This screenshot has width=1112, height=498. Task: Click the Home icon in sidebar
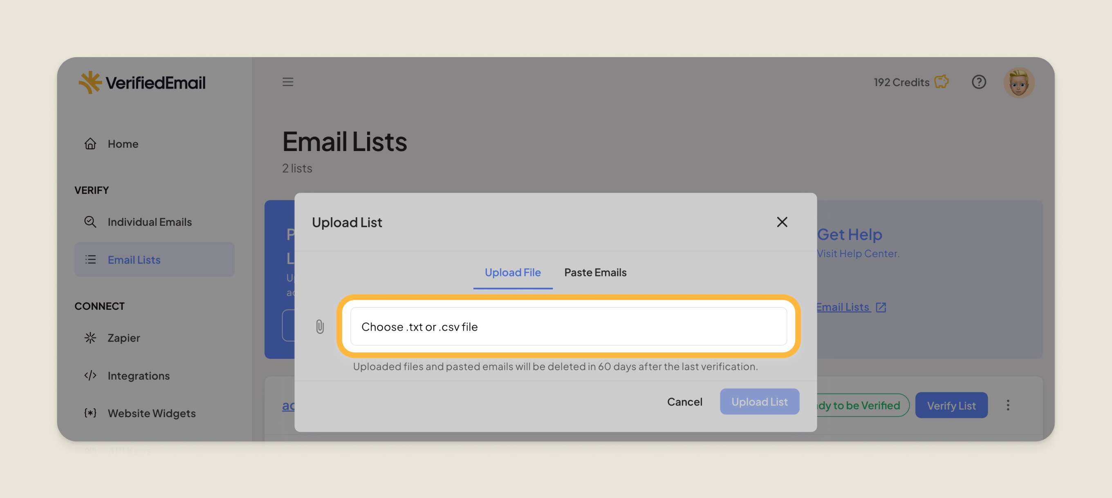click(x=90, y=144)
